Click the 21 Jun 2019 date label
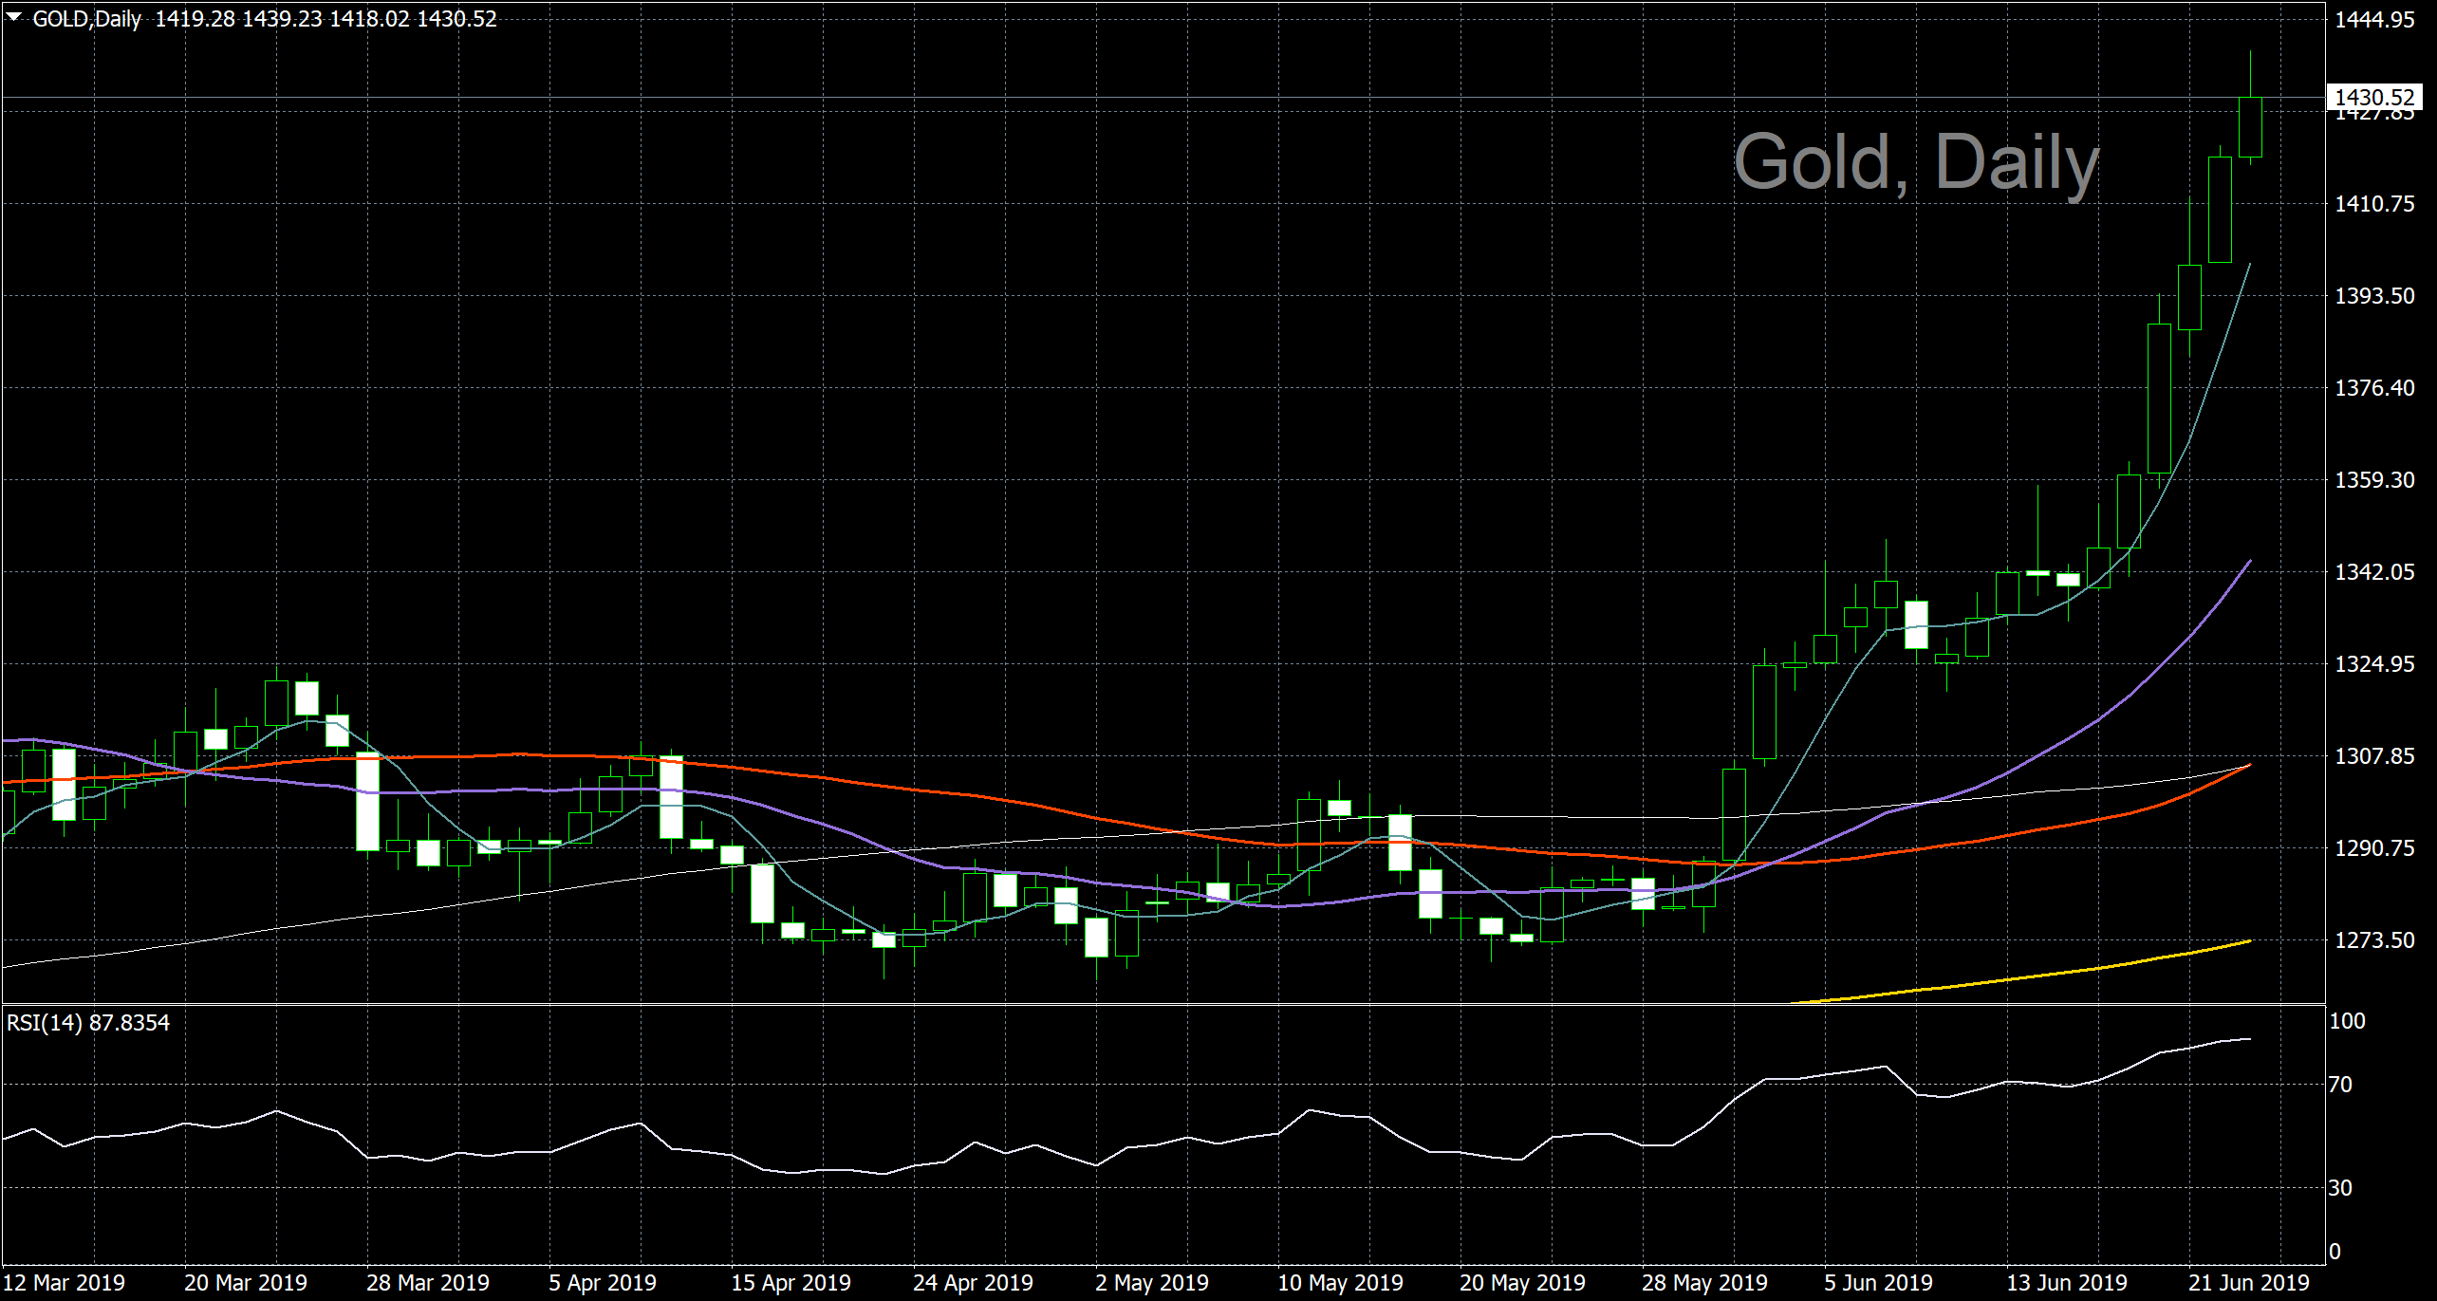This screenshot has width=2437, height=1301. 2249,1283
